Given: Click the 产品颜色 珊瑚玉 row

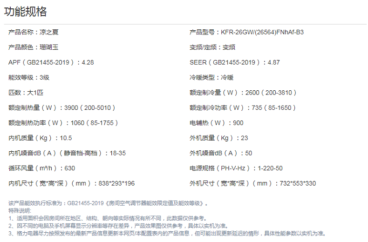Looking at the screenshot, I should click(34, 47).
